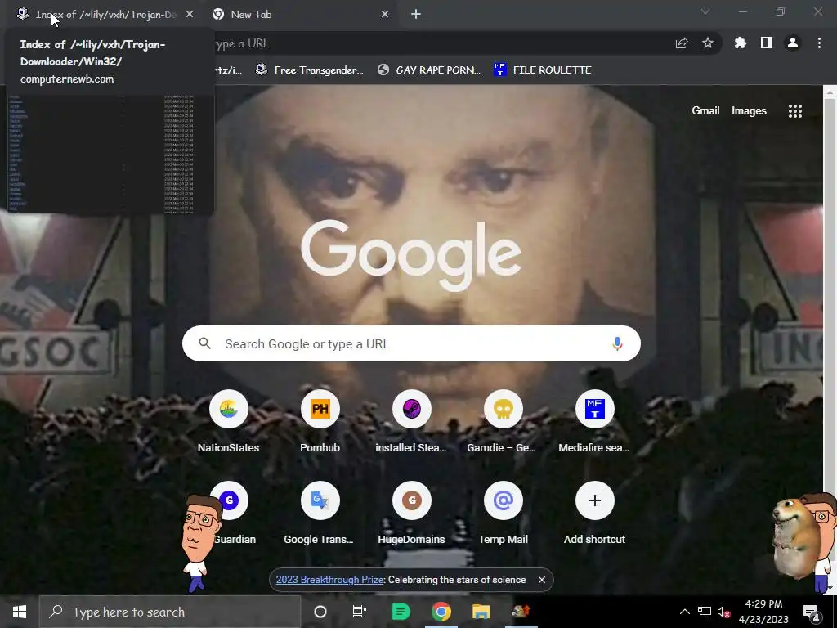The image size is (837, 628).
Task: Open the clock showing 4:29 PM
Action: coord(763,612)
